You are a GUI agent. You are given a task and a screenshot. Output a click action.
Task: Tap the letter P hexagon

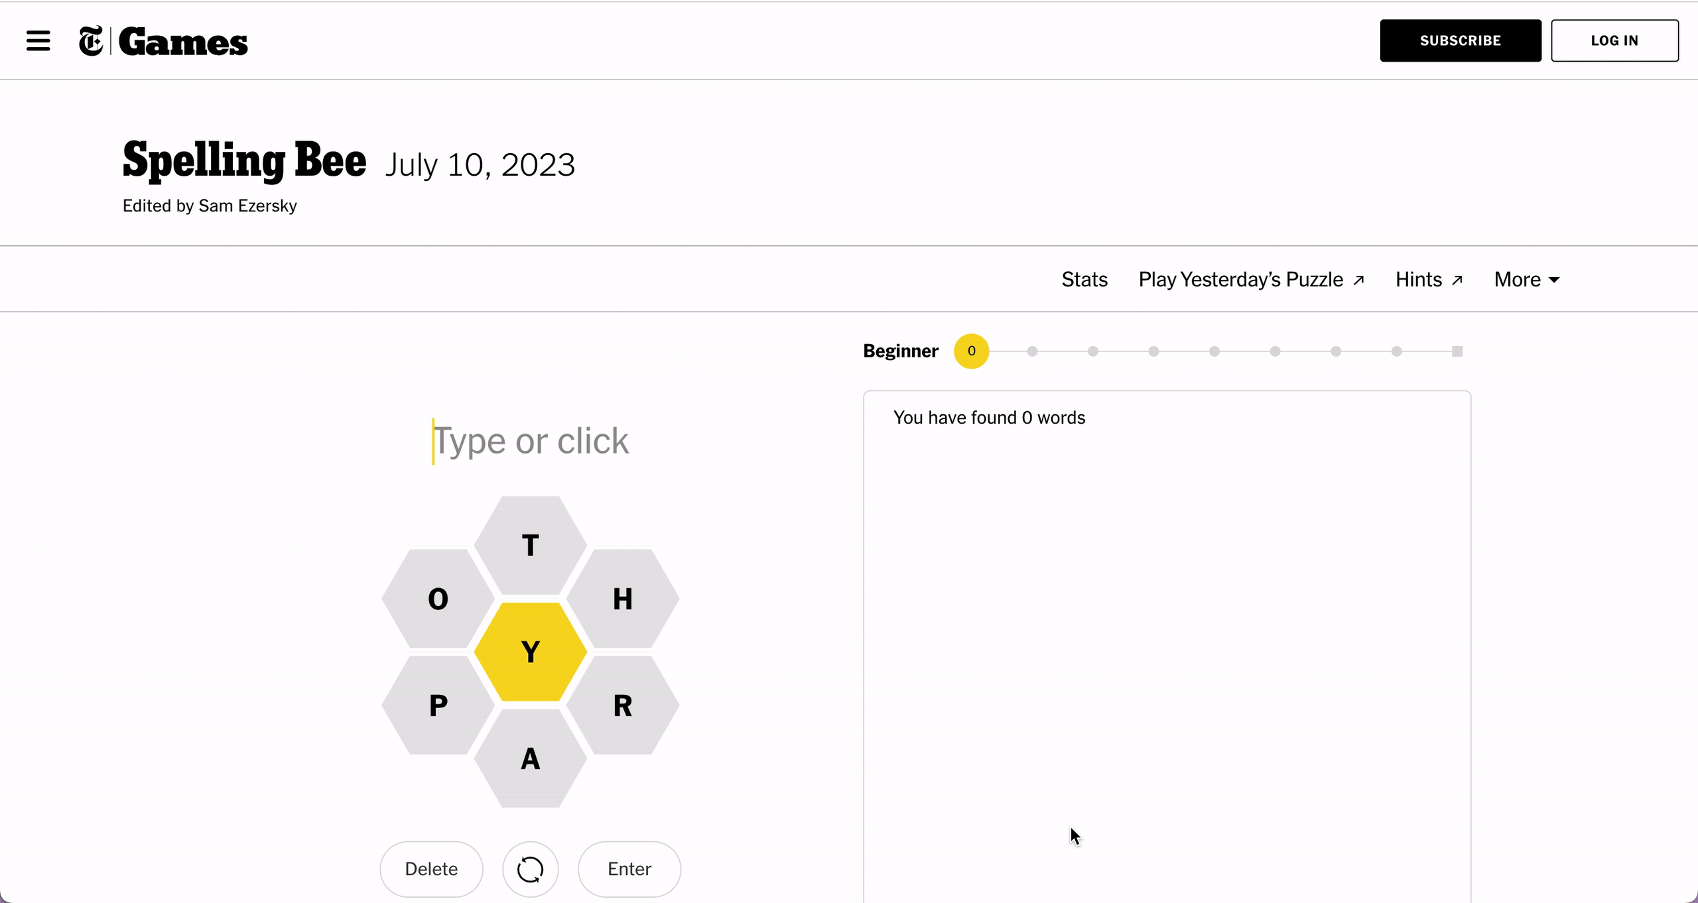[438, 705]
